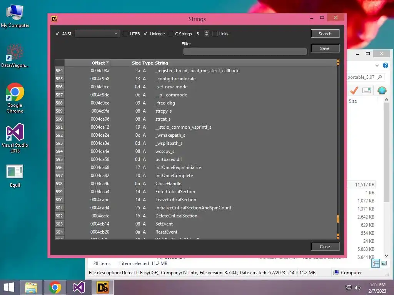The image size is (394, 295).
Task: Select the InitOnceBeginInitialize row
Action: 195,167
